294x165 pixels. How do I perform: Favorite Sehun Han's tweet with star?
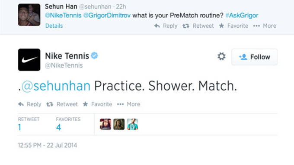tap(233, 26)
